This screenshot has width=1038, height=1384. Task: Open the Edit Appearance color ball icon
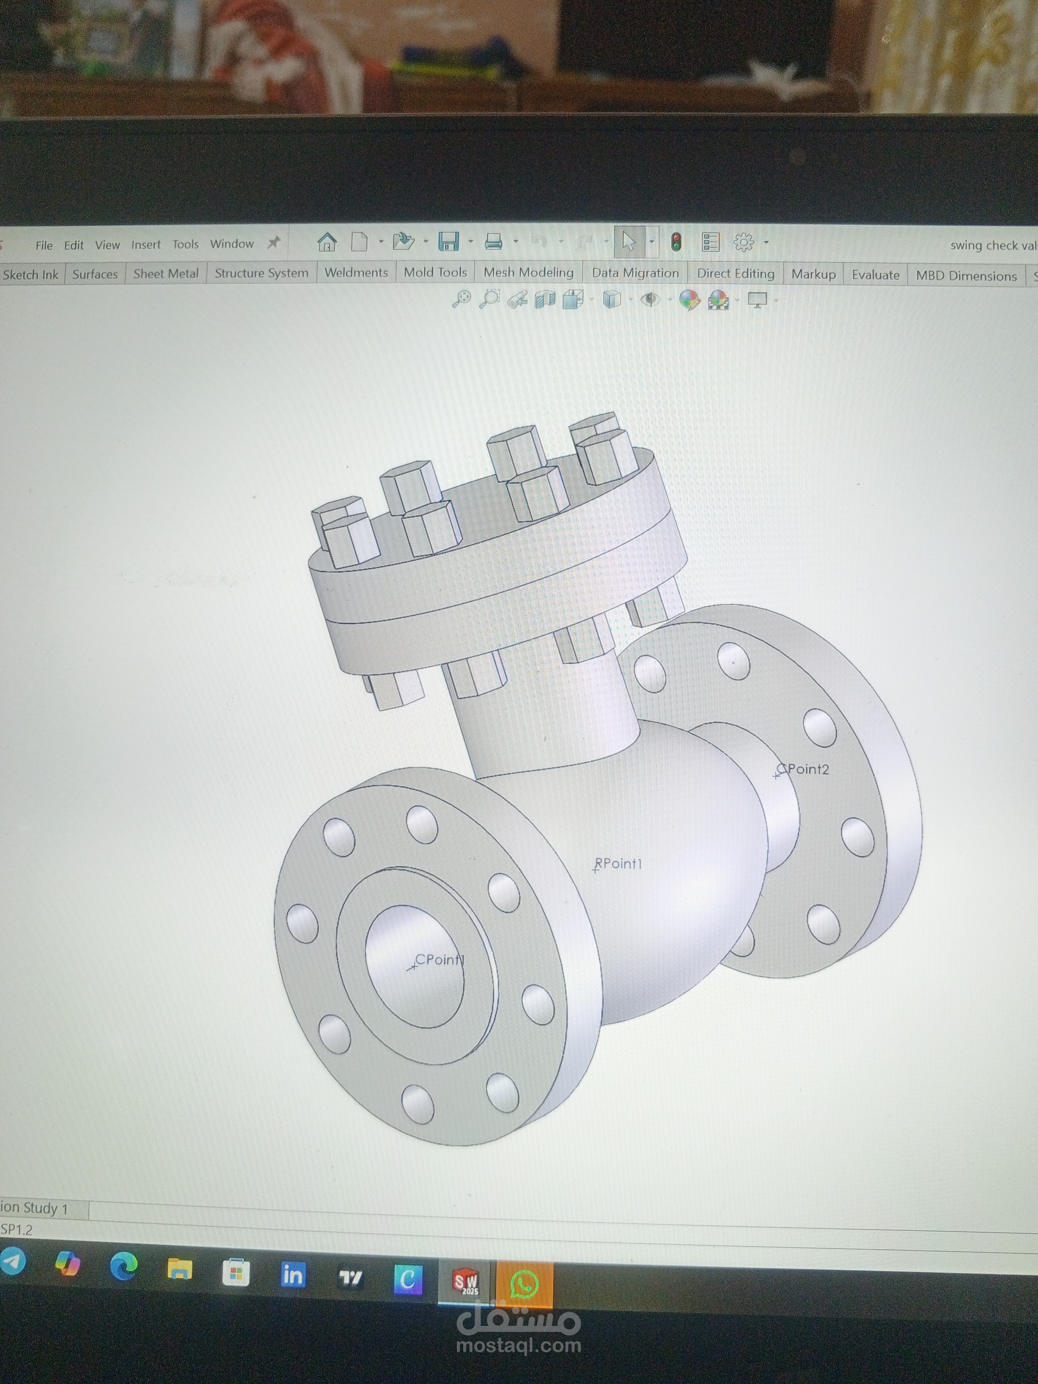[x=689, y=300]
